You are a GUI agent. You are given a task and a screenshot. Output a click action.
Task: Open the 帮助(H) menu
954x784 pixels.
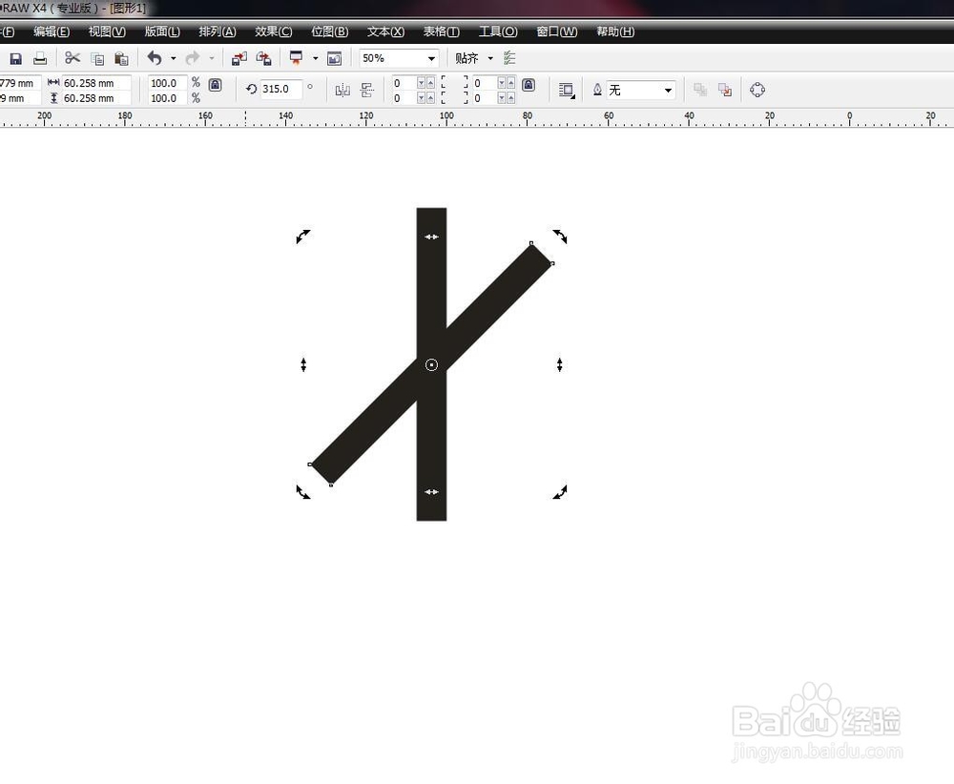click(x=615, y=31)
